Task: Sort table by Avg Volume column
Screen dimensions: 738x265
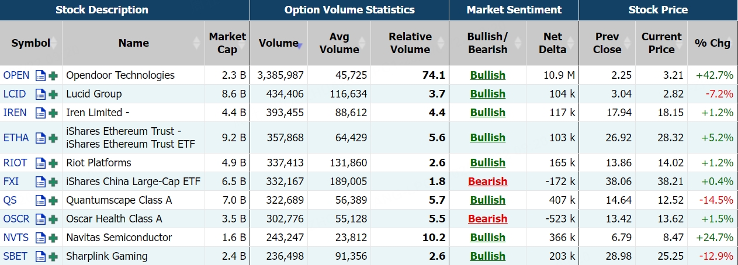Action: click(x=339, y=43)
